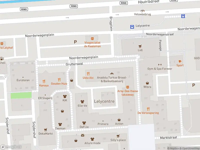The image size is (200, 150).
Task: Open the Mapbox logo link
Action: 11,147
